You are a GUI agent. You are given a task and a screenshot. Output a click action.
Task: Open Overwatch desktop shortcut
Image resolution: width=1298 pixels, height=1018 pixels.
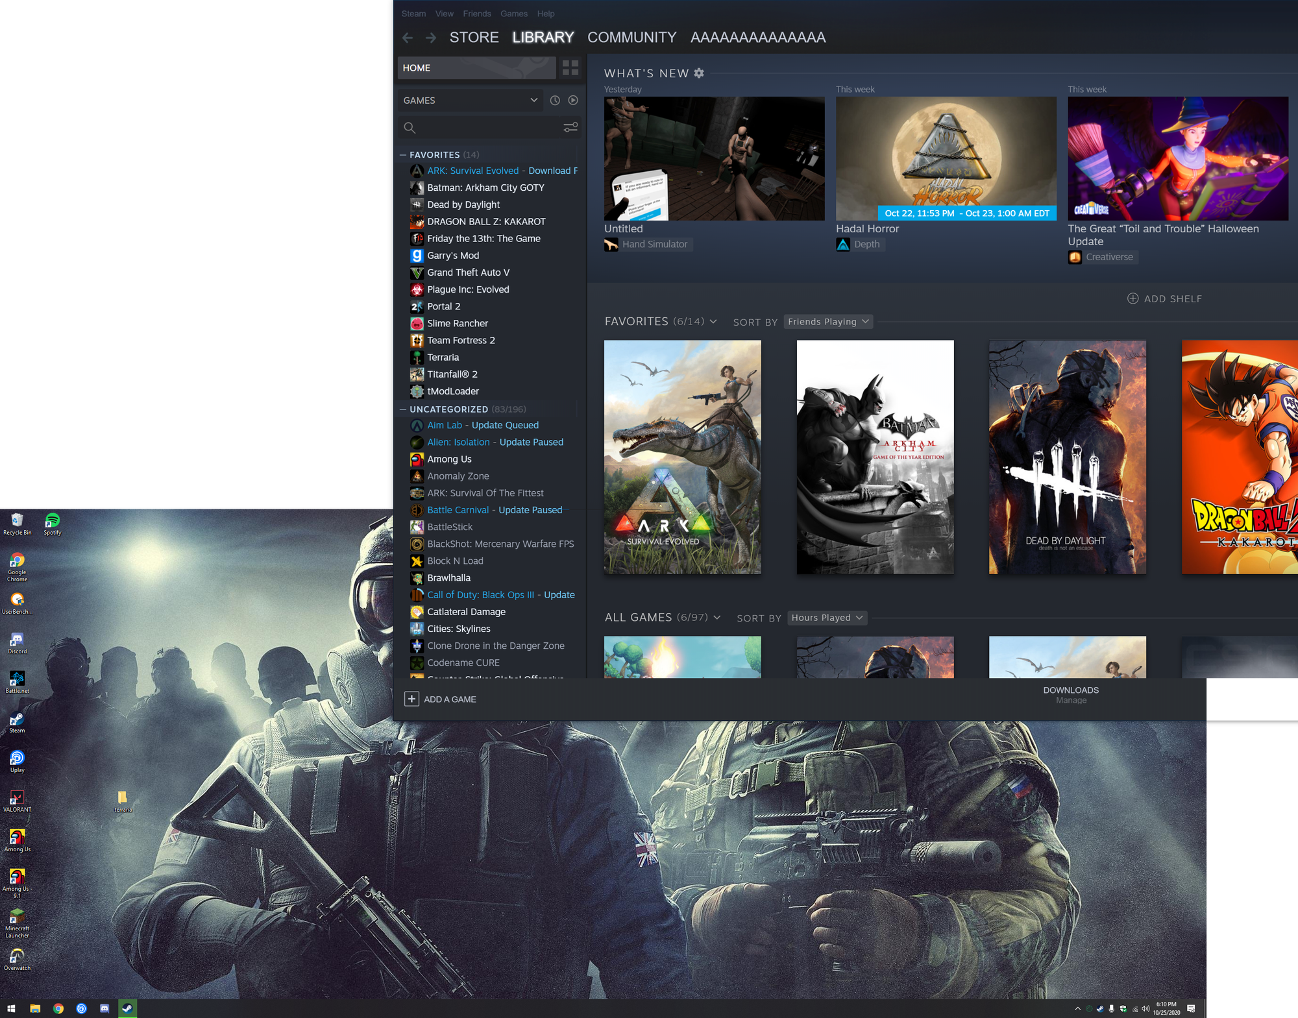pyautogui.click(x=18, y=960)
